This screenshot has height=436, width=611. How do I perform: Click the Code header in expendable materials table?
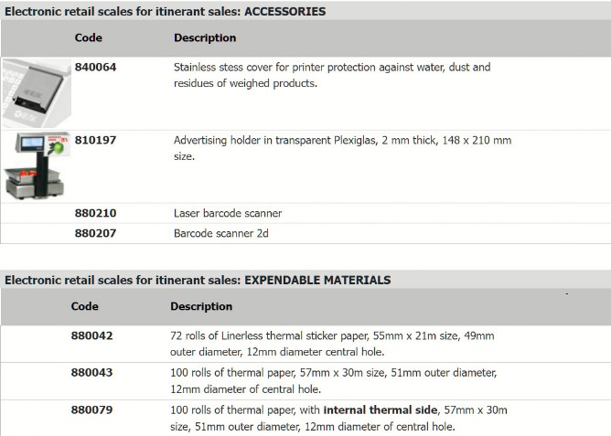(84, 306)
